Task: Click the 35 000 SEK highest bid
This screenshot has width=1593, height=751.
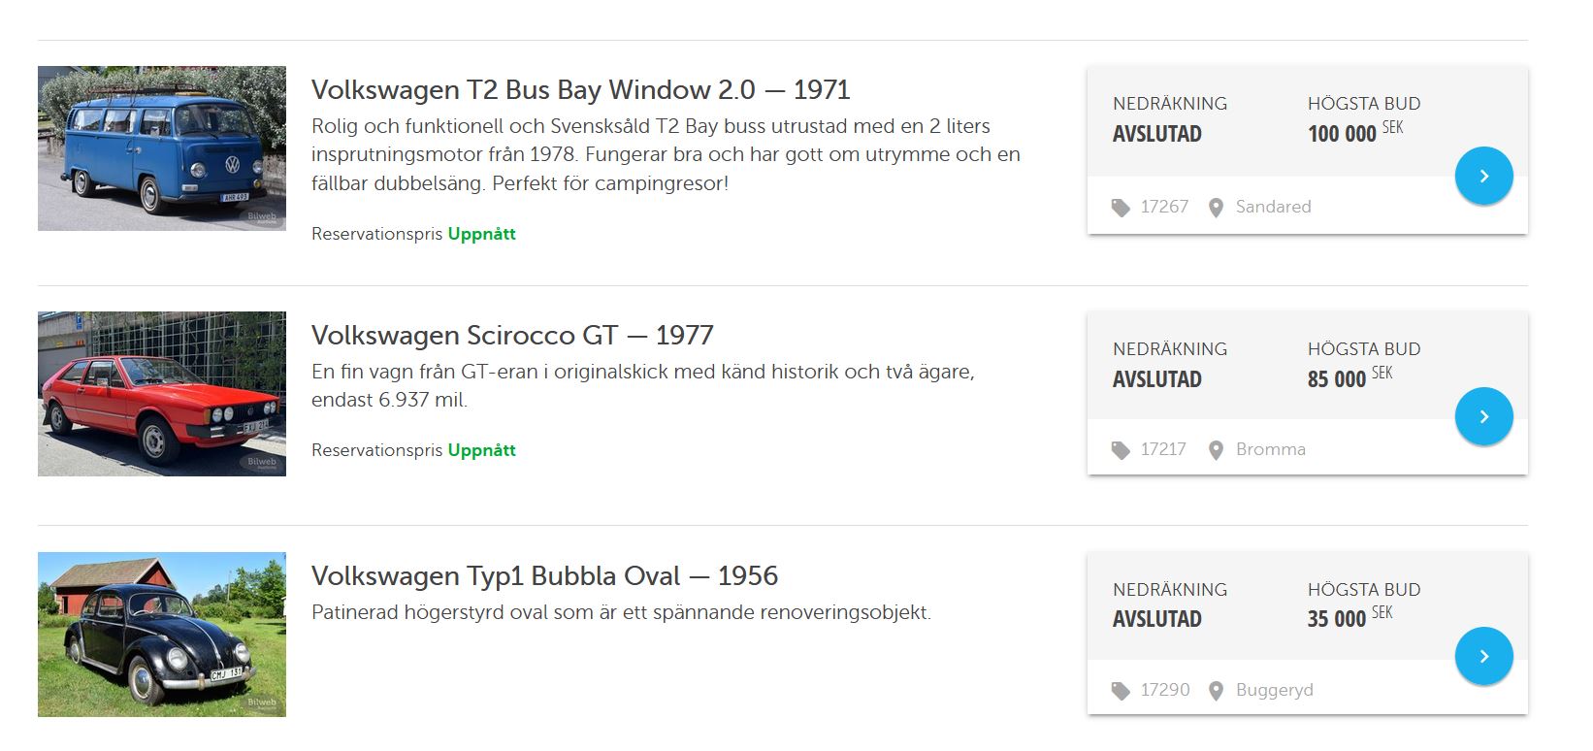Action: tap(1349, 618)
